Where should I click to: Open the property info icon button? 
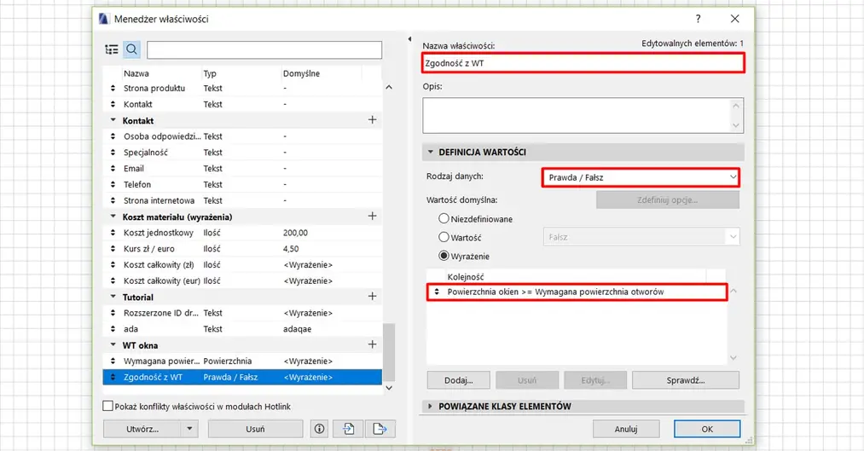point(320,429)
